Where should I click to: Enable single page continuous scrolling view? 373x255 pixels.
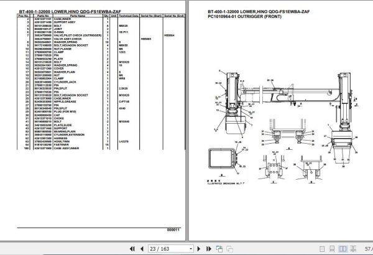[332, 249]
